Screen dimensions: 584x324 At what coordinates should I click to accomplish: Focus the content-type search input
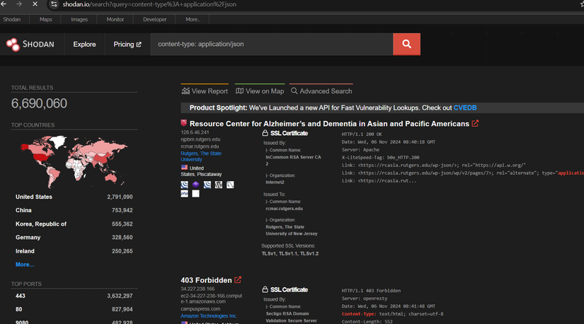pos(272,45)
